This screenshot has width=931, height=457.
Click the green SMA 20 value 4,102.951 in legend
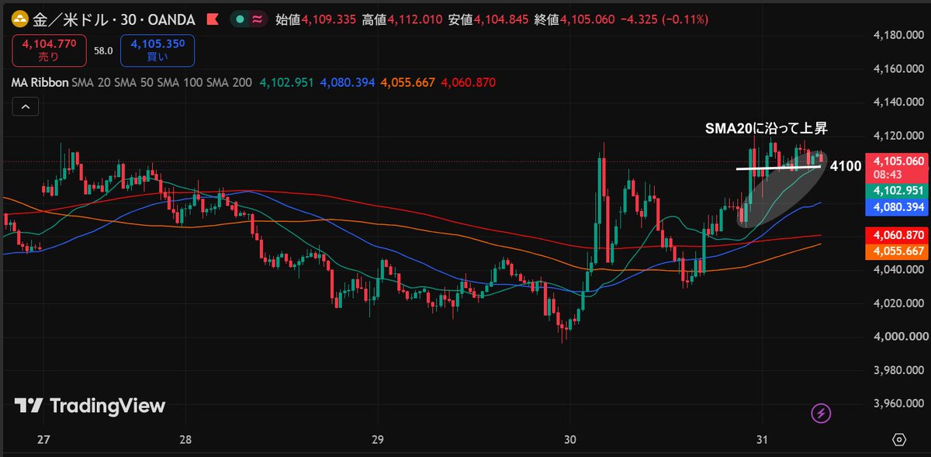286,82
